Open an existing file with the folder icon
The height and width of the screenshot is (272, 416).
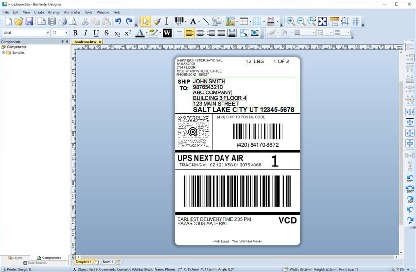18,21
